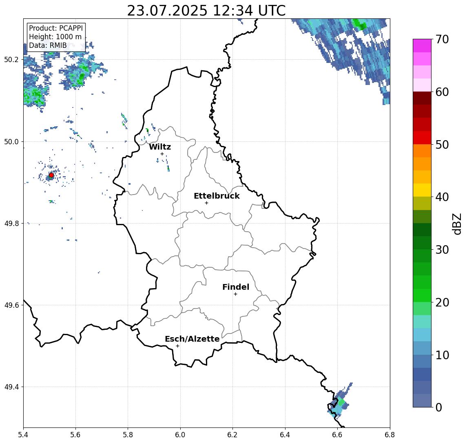Click the longitude tick label 6.2
The height and width of the screenshot is (443, 467).
pos(232,435)
